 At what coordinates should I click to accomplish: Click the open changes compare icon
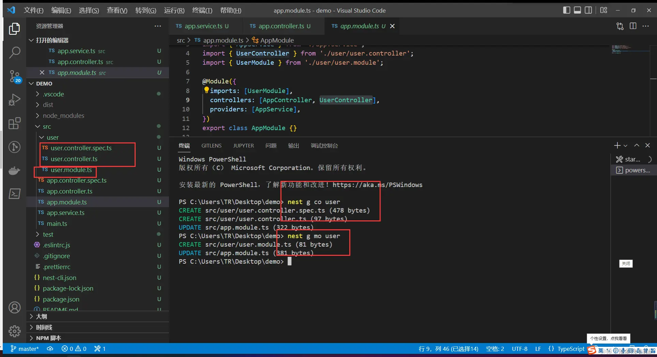point(620,26)
